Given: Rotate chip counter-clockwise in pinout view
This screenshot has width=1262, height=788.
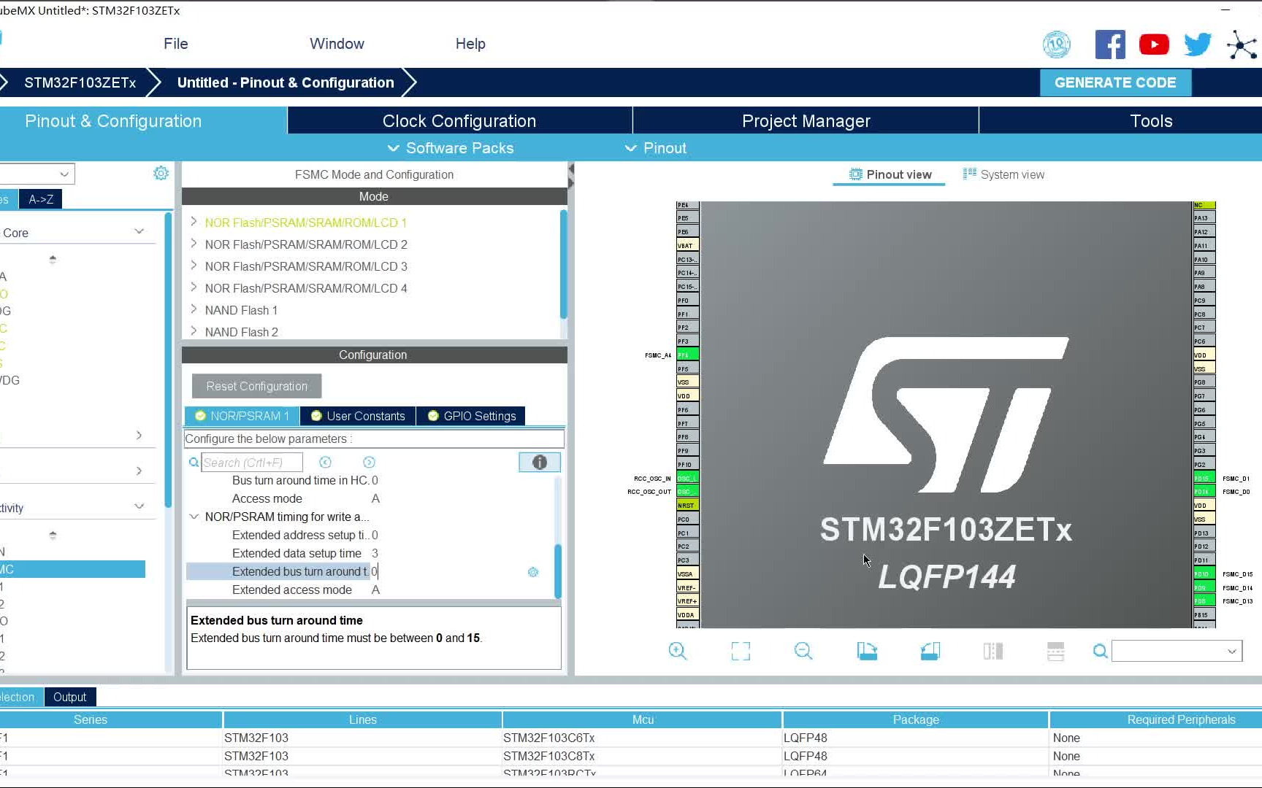Looking at the screenshot, I should pos(930,651).
